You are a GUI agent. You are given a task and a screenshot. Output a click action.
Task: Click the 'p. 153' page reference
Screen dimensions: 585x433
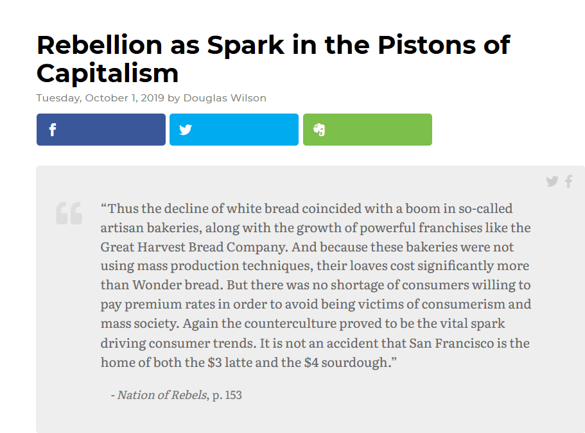click(227, 395)
